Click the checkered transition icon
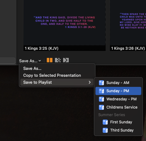 pyautogui.click(x=58, y=60)
